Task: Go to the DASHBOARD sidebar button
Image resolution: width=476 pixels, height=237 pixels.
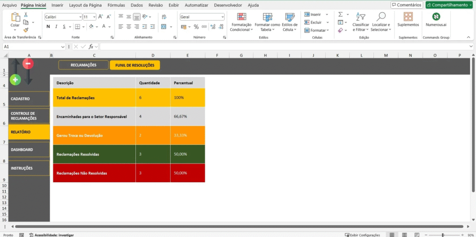Action: tap(29, 150)
